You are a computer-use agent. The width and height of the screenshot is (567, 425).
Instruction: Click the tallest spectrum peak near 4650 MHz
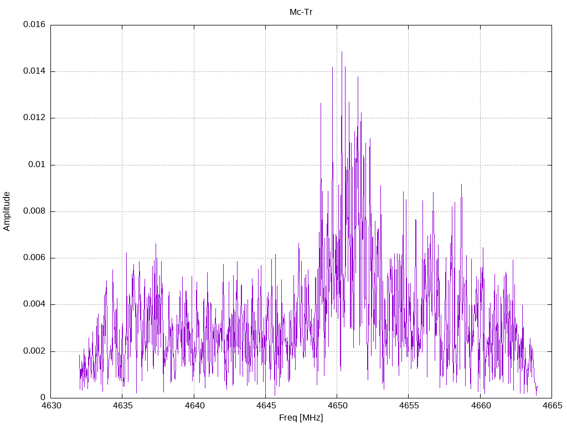coord(342,53)
